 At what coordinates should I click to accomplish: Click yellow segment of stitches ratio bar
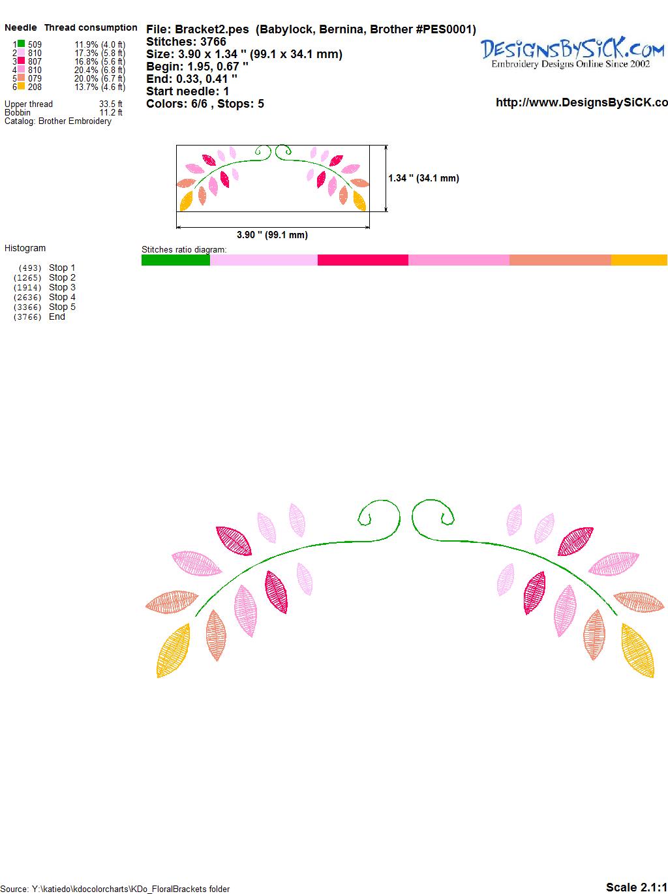point(639,260)
